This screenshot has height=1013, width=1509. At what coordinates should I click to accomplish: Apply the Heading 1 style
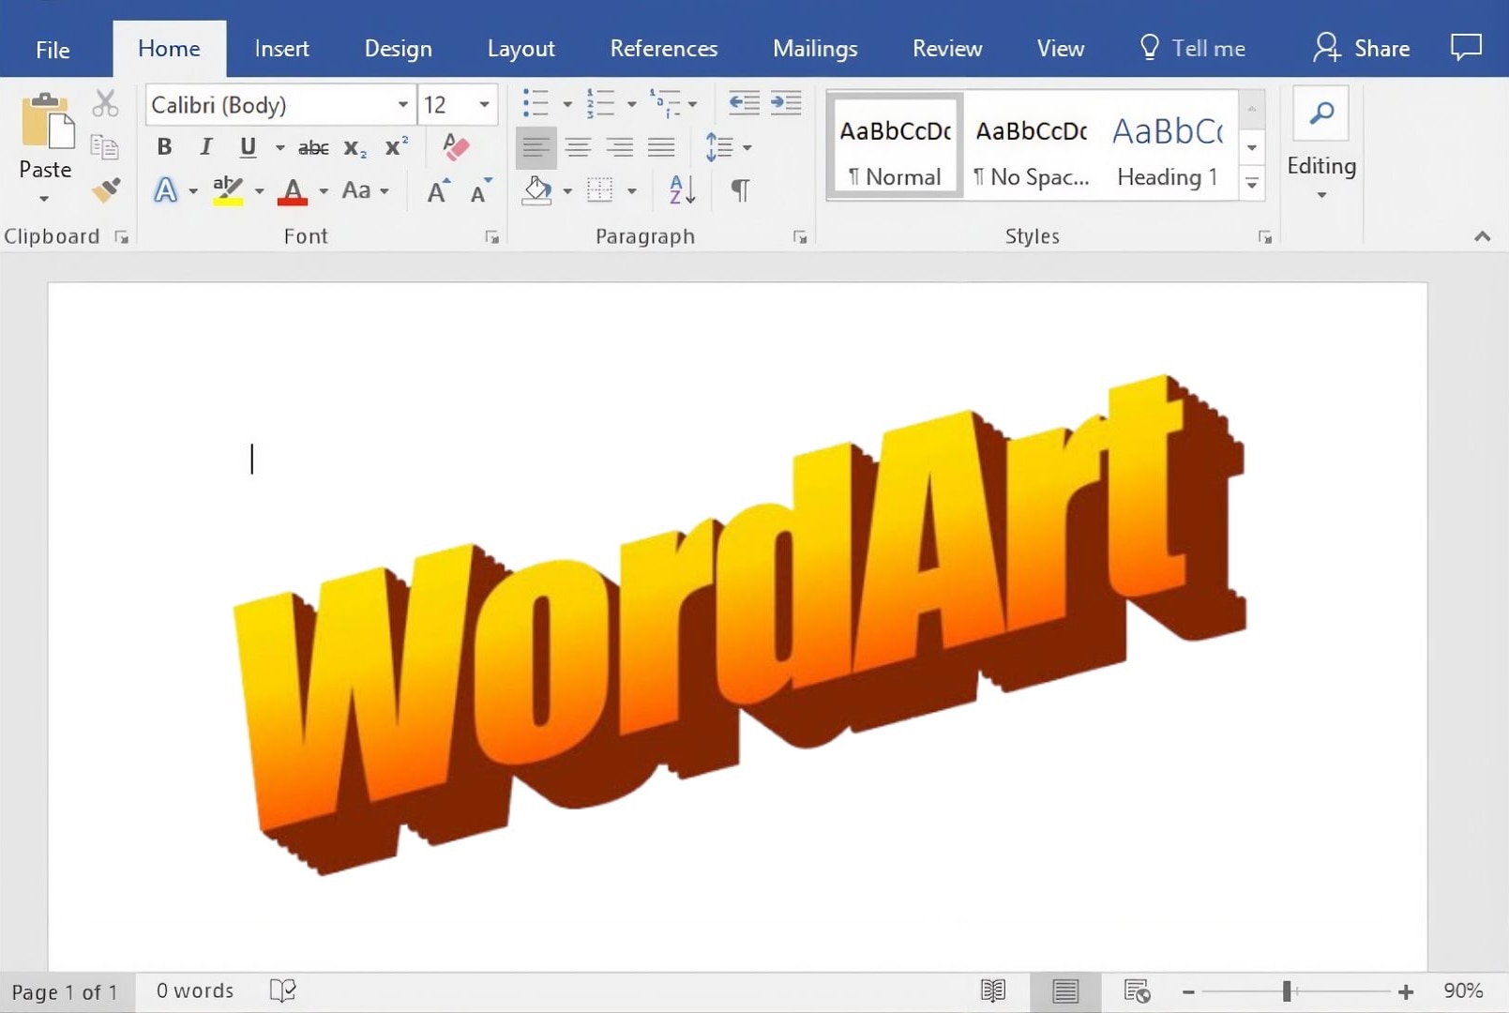coord(1168,144)
